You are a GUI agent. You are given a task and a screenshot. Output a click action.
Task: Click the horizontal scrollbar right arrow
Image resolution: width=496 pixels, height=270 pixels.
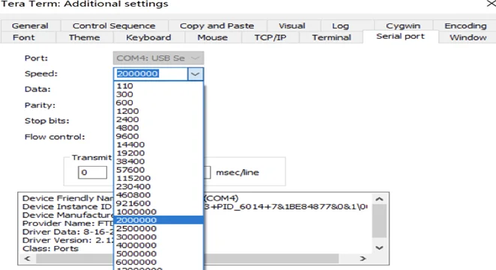(363, 259)
